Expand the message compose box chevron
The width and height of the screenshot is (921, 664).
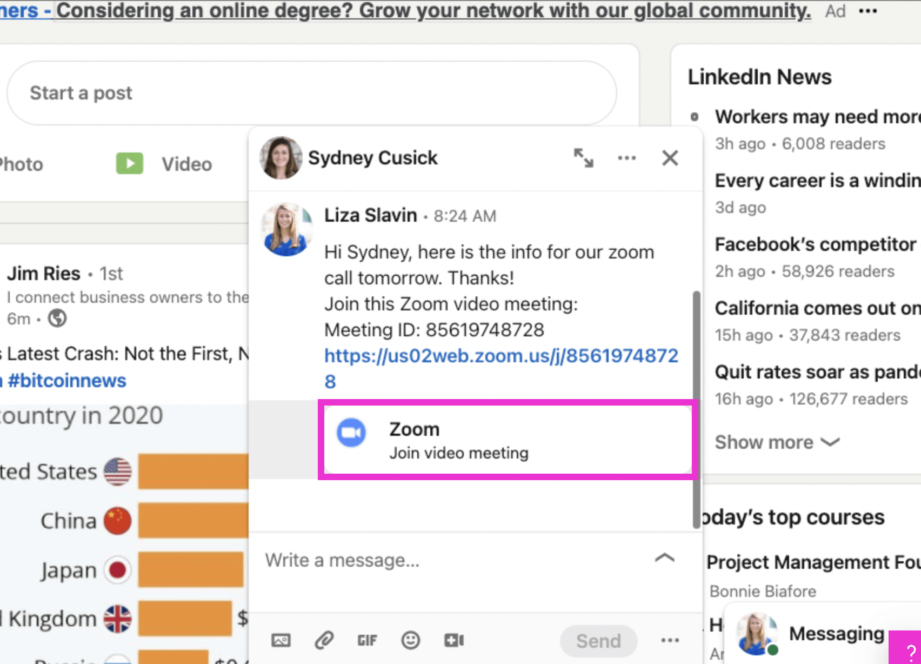[x=665, y=558]
